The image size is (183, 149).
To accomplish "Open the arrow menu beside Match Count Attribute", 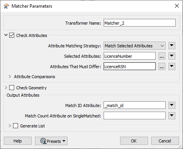I will [172, 116].
